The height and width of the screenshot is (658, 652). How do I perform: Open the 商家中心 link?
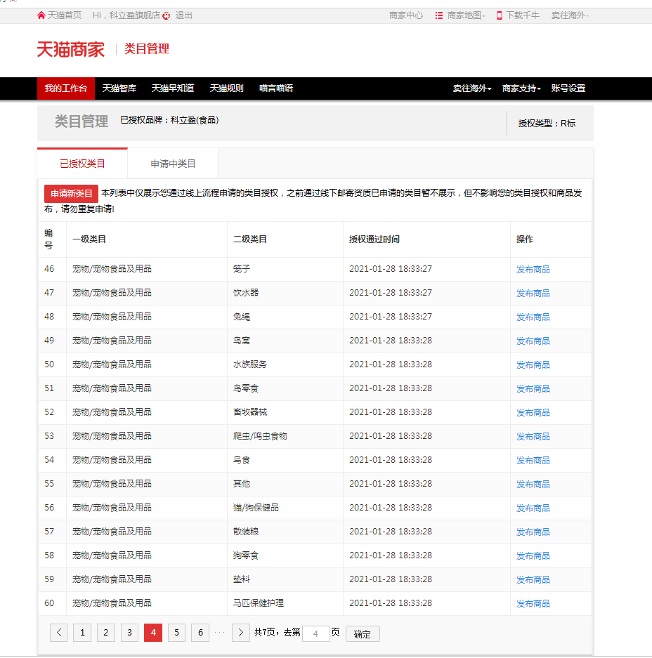pyautogui.click(x=406, y=15)
